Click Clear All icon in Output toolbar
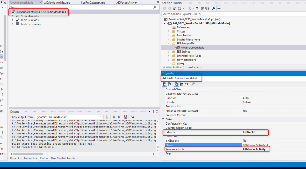The width and height of the screenshot is (306, 169). 126,117
